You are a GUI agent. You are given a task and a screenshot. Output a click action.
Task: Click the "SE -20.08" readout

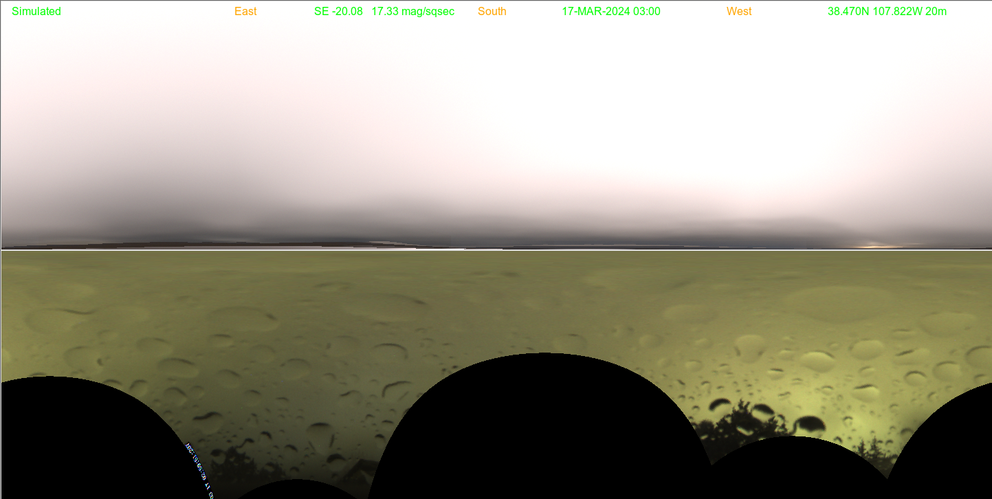(338, 12)
